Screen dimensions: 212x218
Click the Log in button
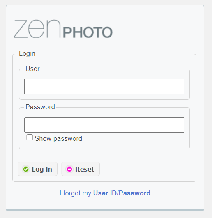coord(38,169)
